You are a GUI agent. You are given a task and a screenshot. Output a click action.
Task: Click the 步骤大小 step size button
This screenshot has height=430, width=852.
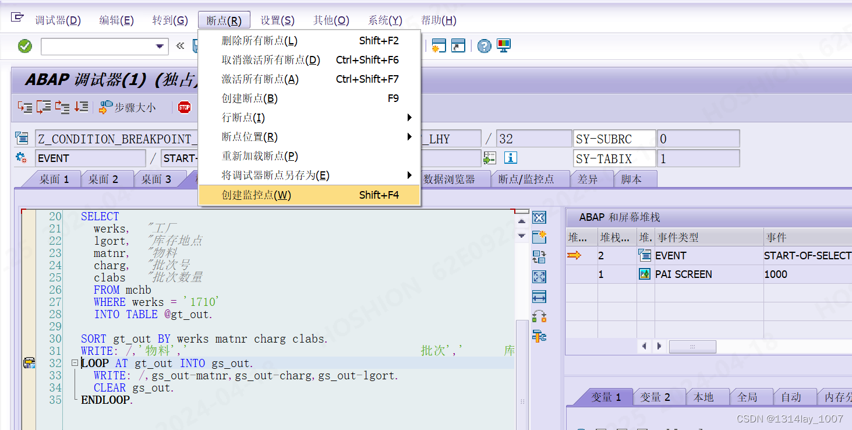(x=128, y=107)
